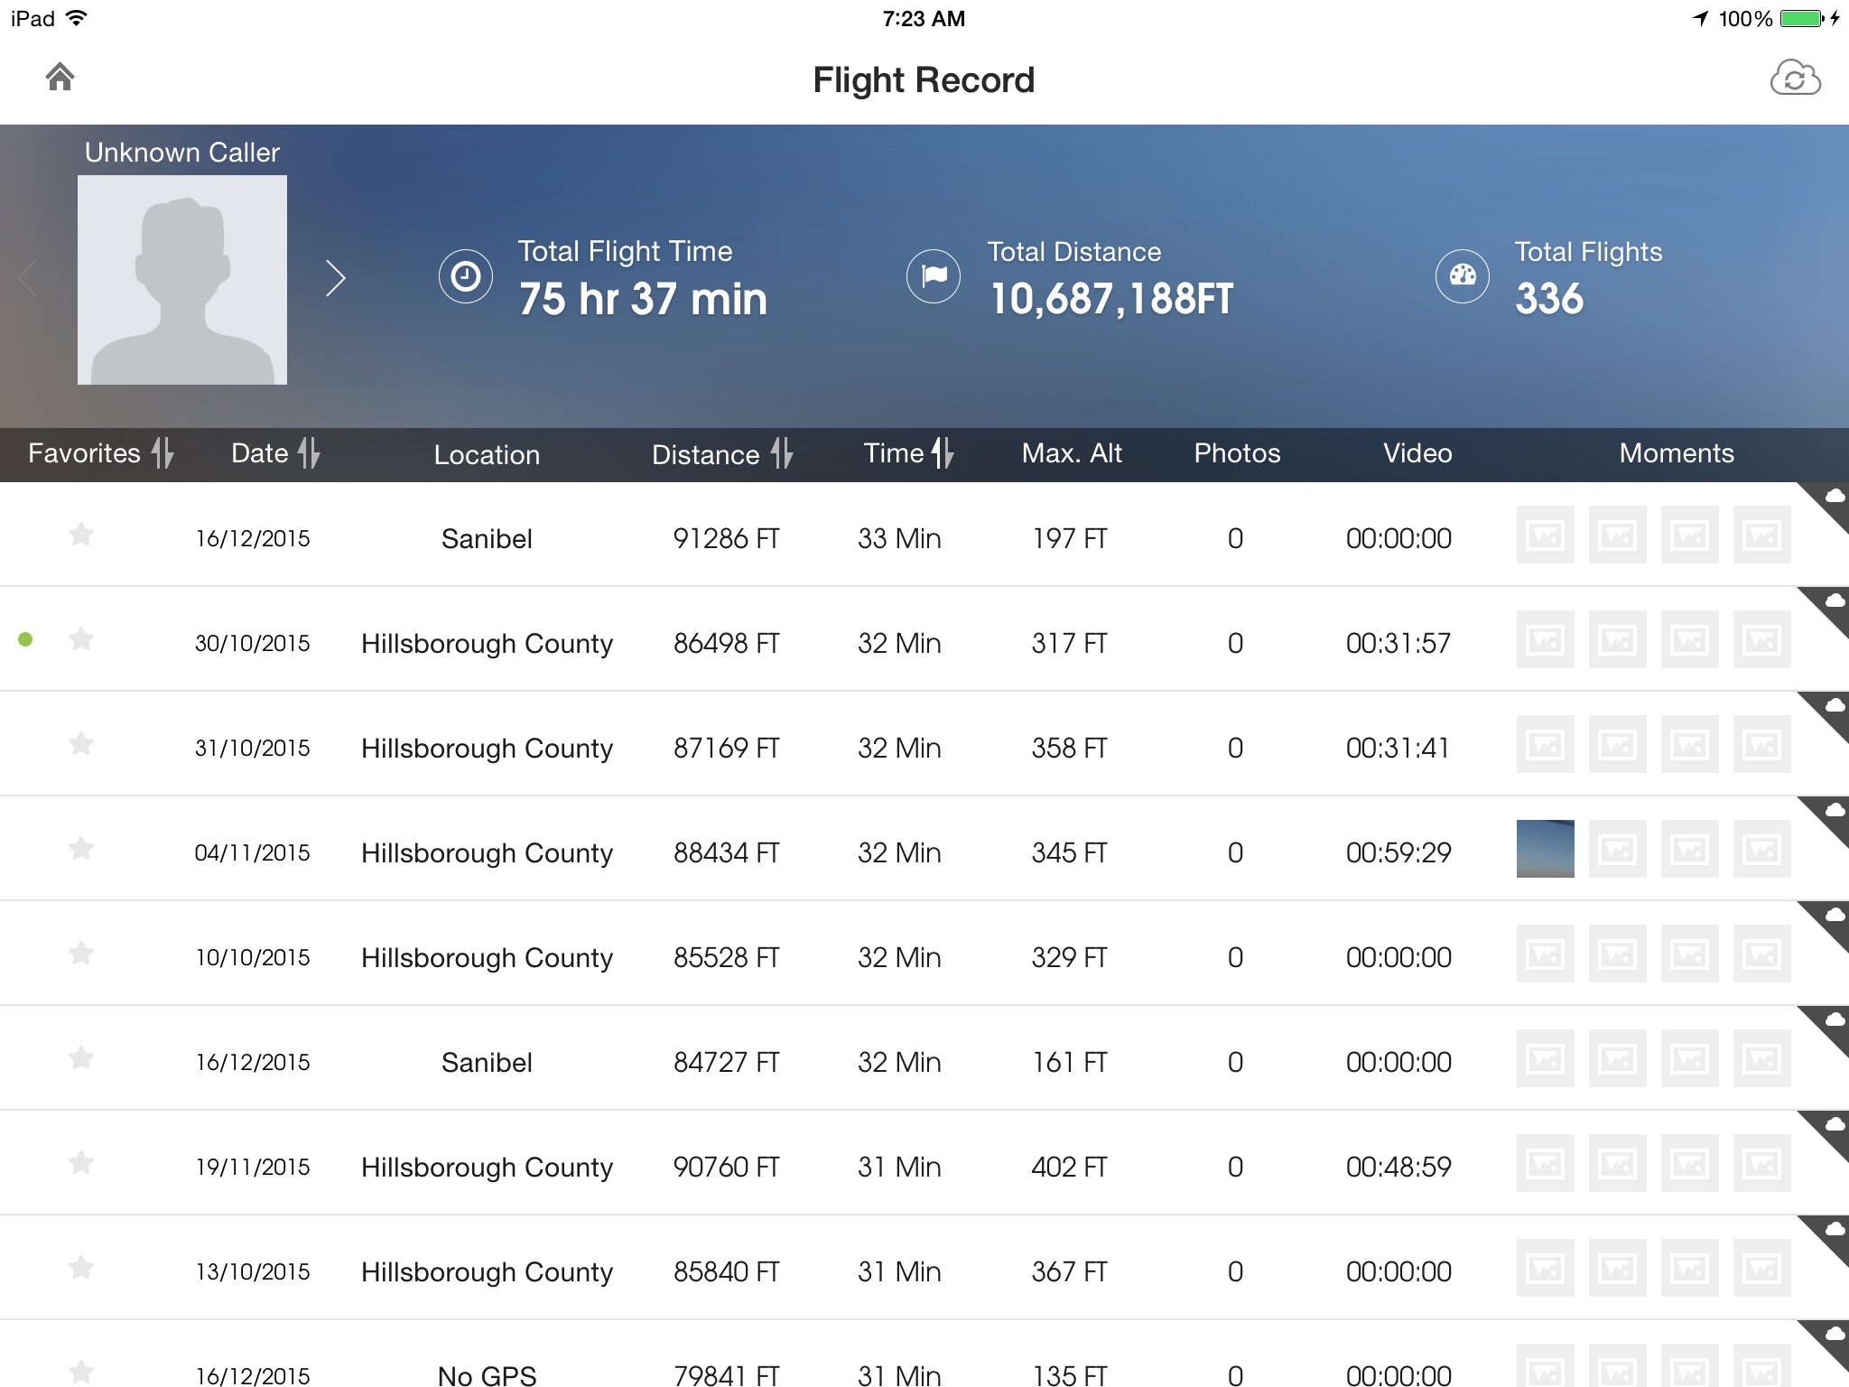Screen dimensions: 1849x1387
Task: Tap cloud sync corner on 31/10/2015 row
Action: click(1831, 710)
